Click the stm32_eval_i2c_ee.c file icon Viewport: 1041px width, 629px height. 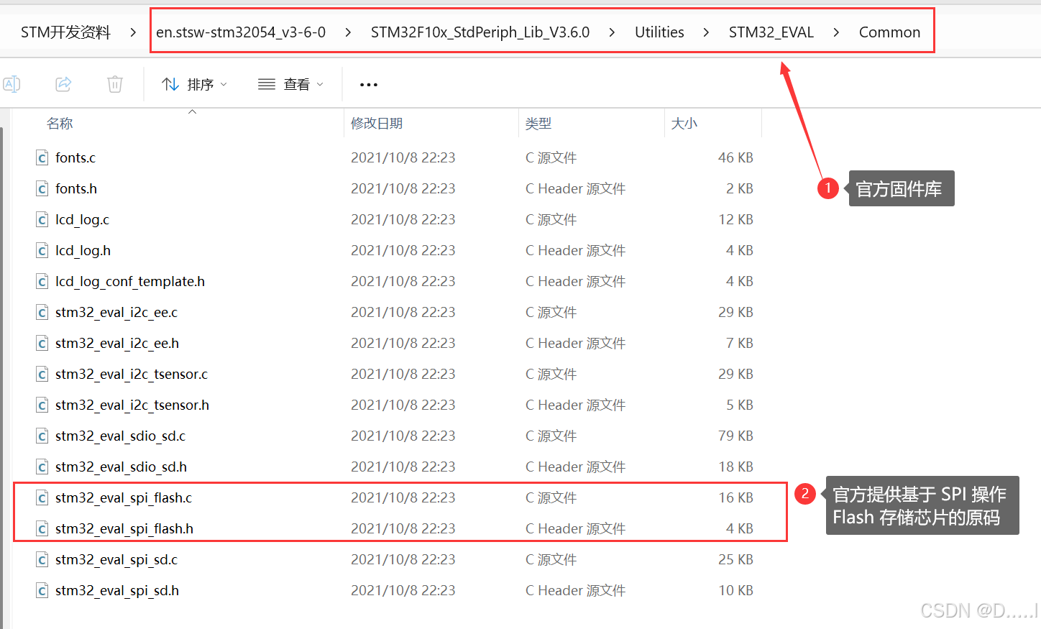click(42, 312)
